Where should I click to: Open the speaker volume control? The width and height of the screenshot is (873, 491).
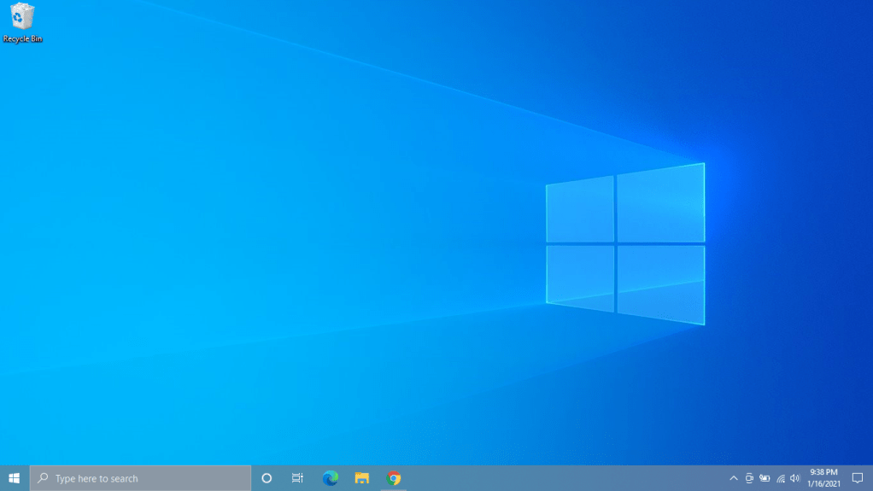point(795,478)
